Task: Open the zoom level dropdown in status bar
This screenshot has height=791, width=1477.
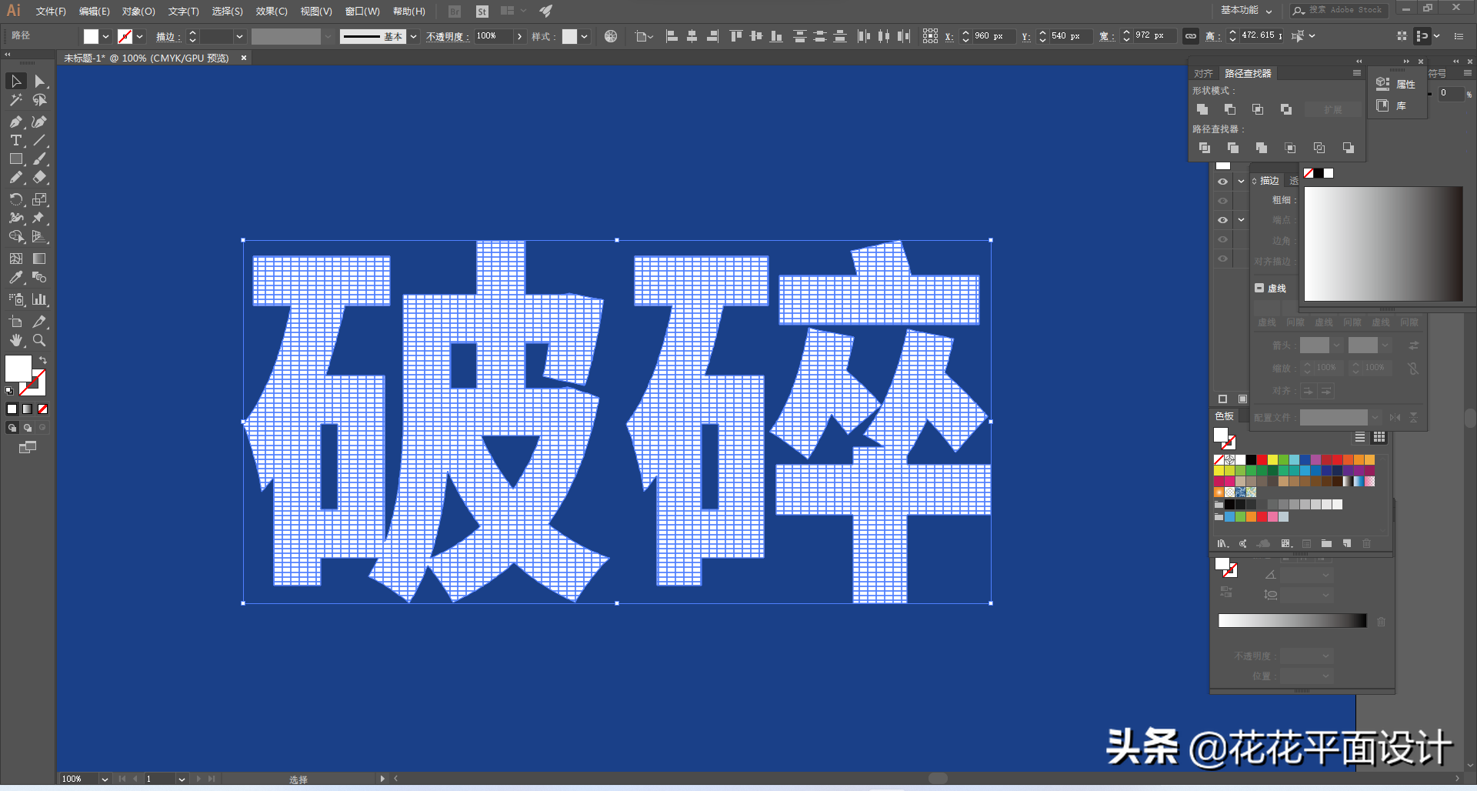Action: (x=105, y=779)
